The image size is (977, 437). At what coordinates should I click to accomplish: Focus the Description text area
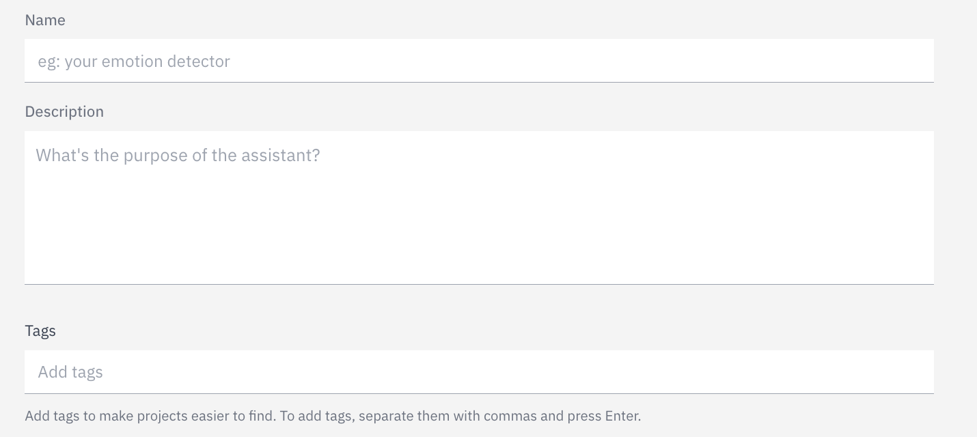pos(478,207)
